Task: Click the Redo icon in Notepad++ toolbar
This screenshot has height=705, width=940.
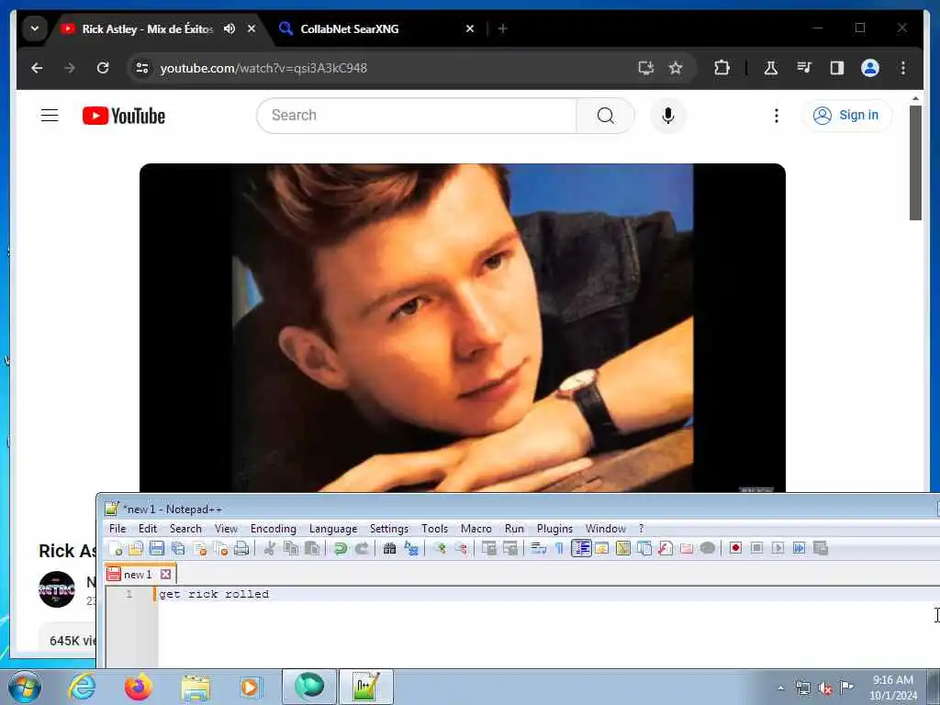Action: click(362, 548)
